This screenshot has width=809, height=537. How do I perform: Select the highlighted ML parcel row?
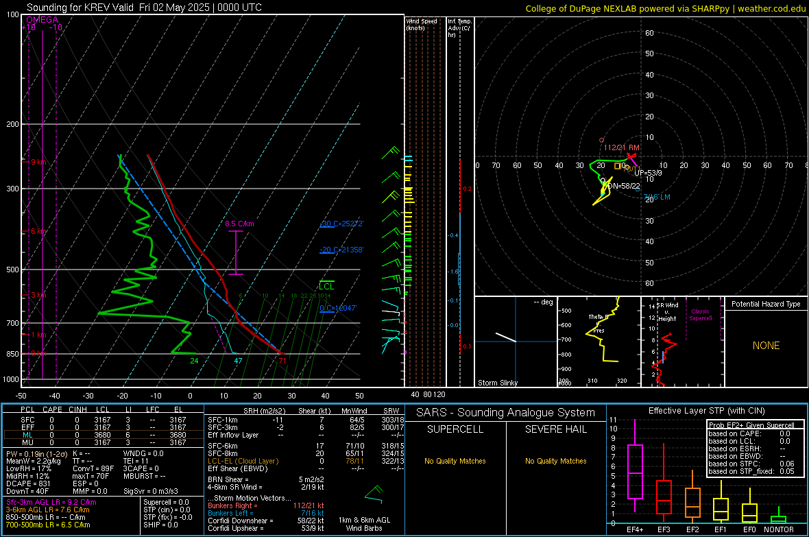pos(103,435)
